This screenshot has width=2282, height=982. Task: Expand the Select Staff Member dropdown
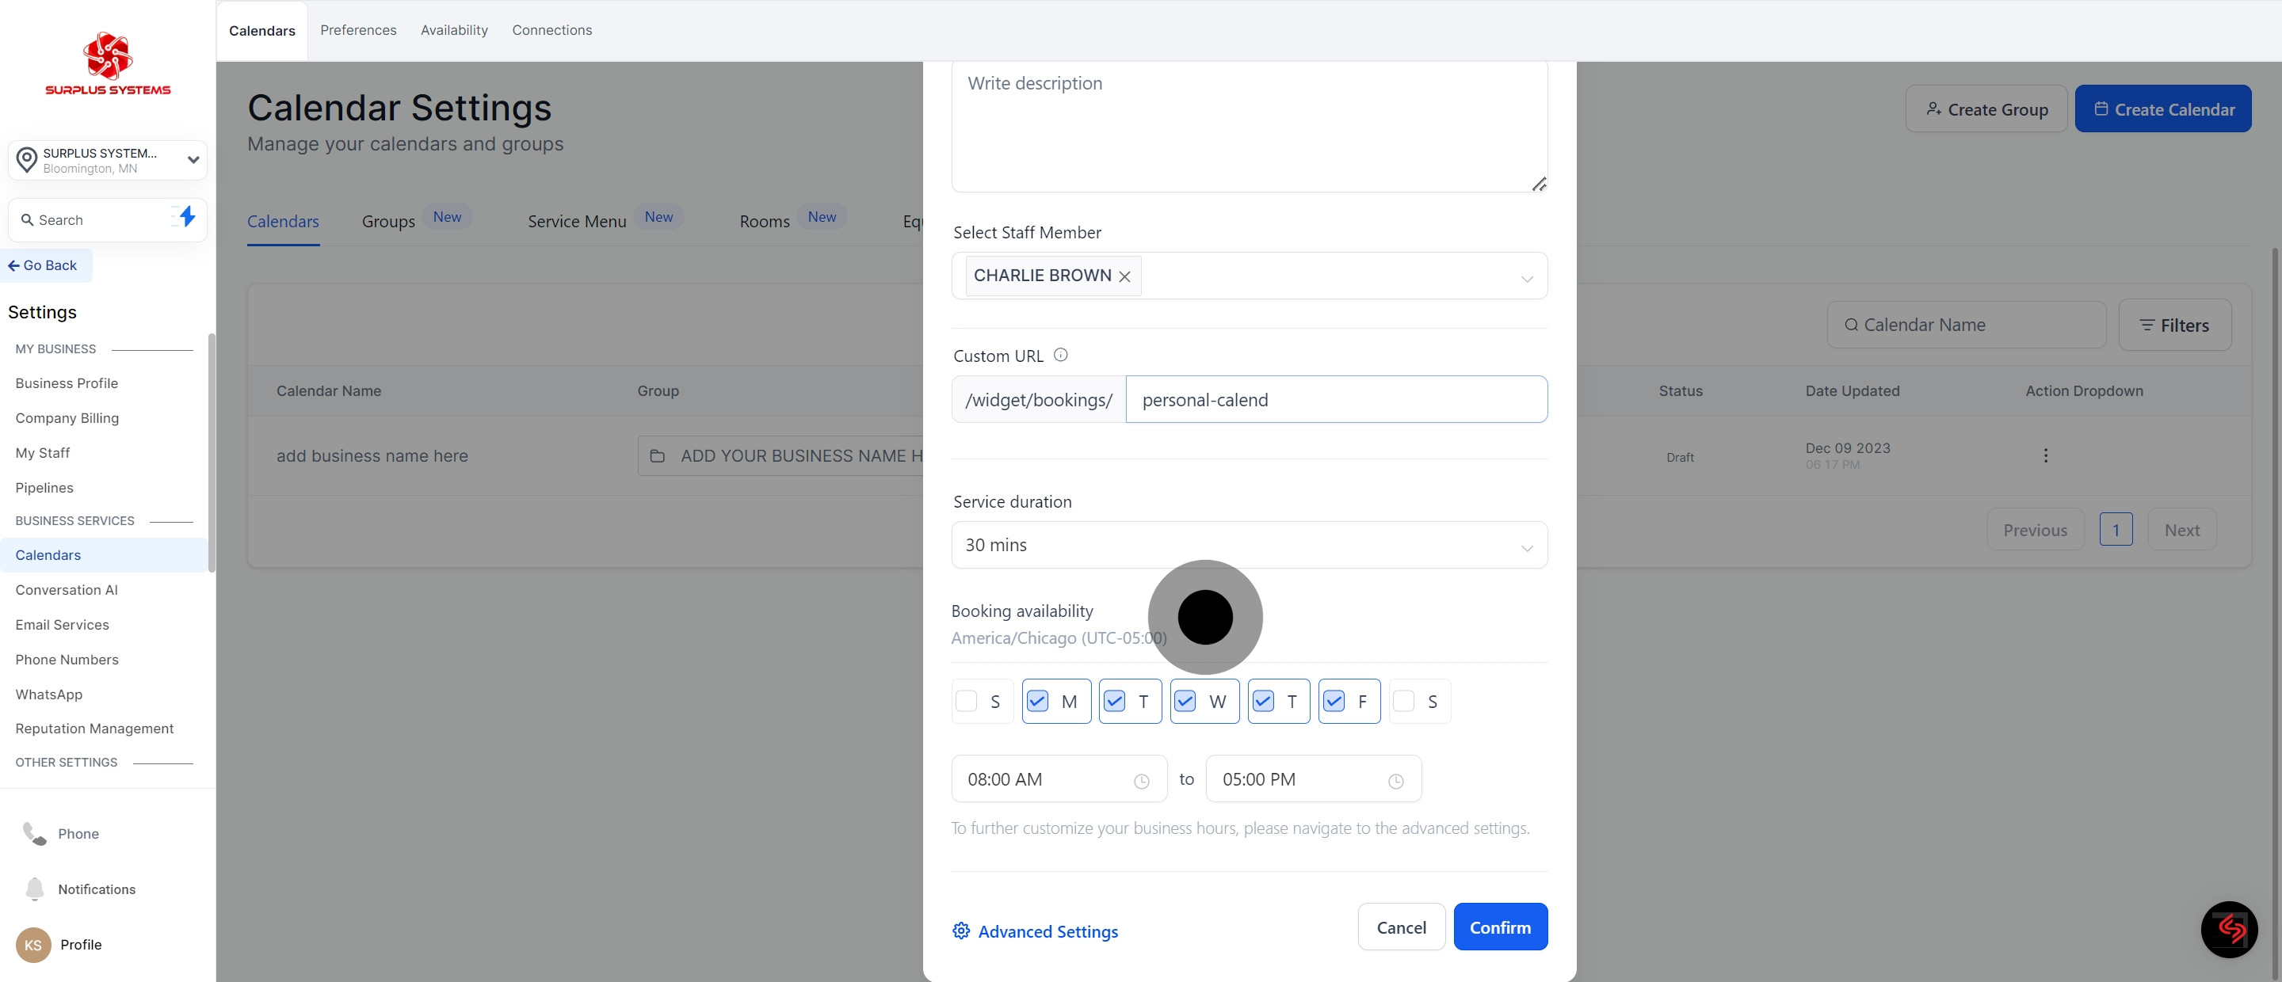click(1525, 279)
